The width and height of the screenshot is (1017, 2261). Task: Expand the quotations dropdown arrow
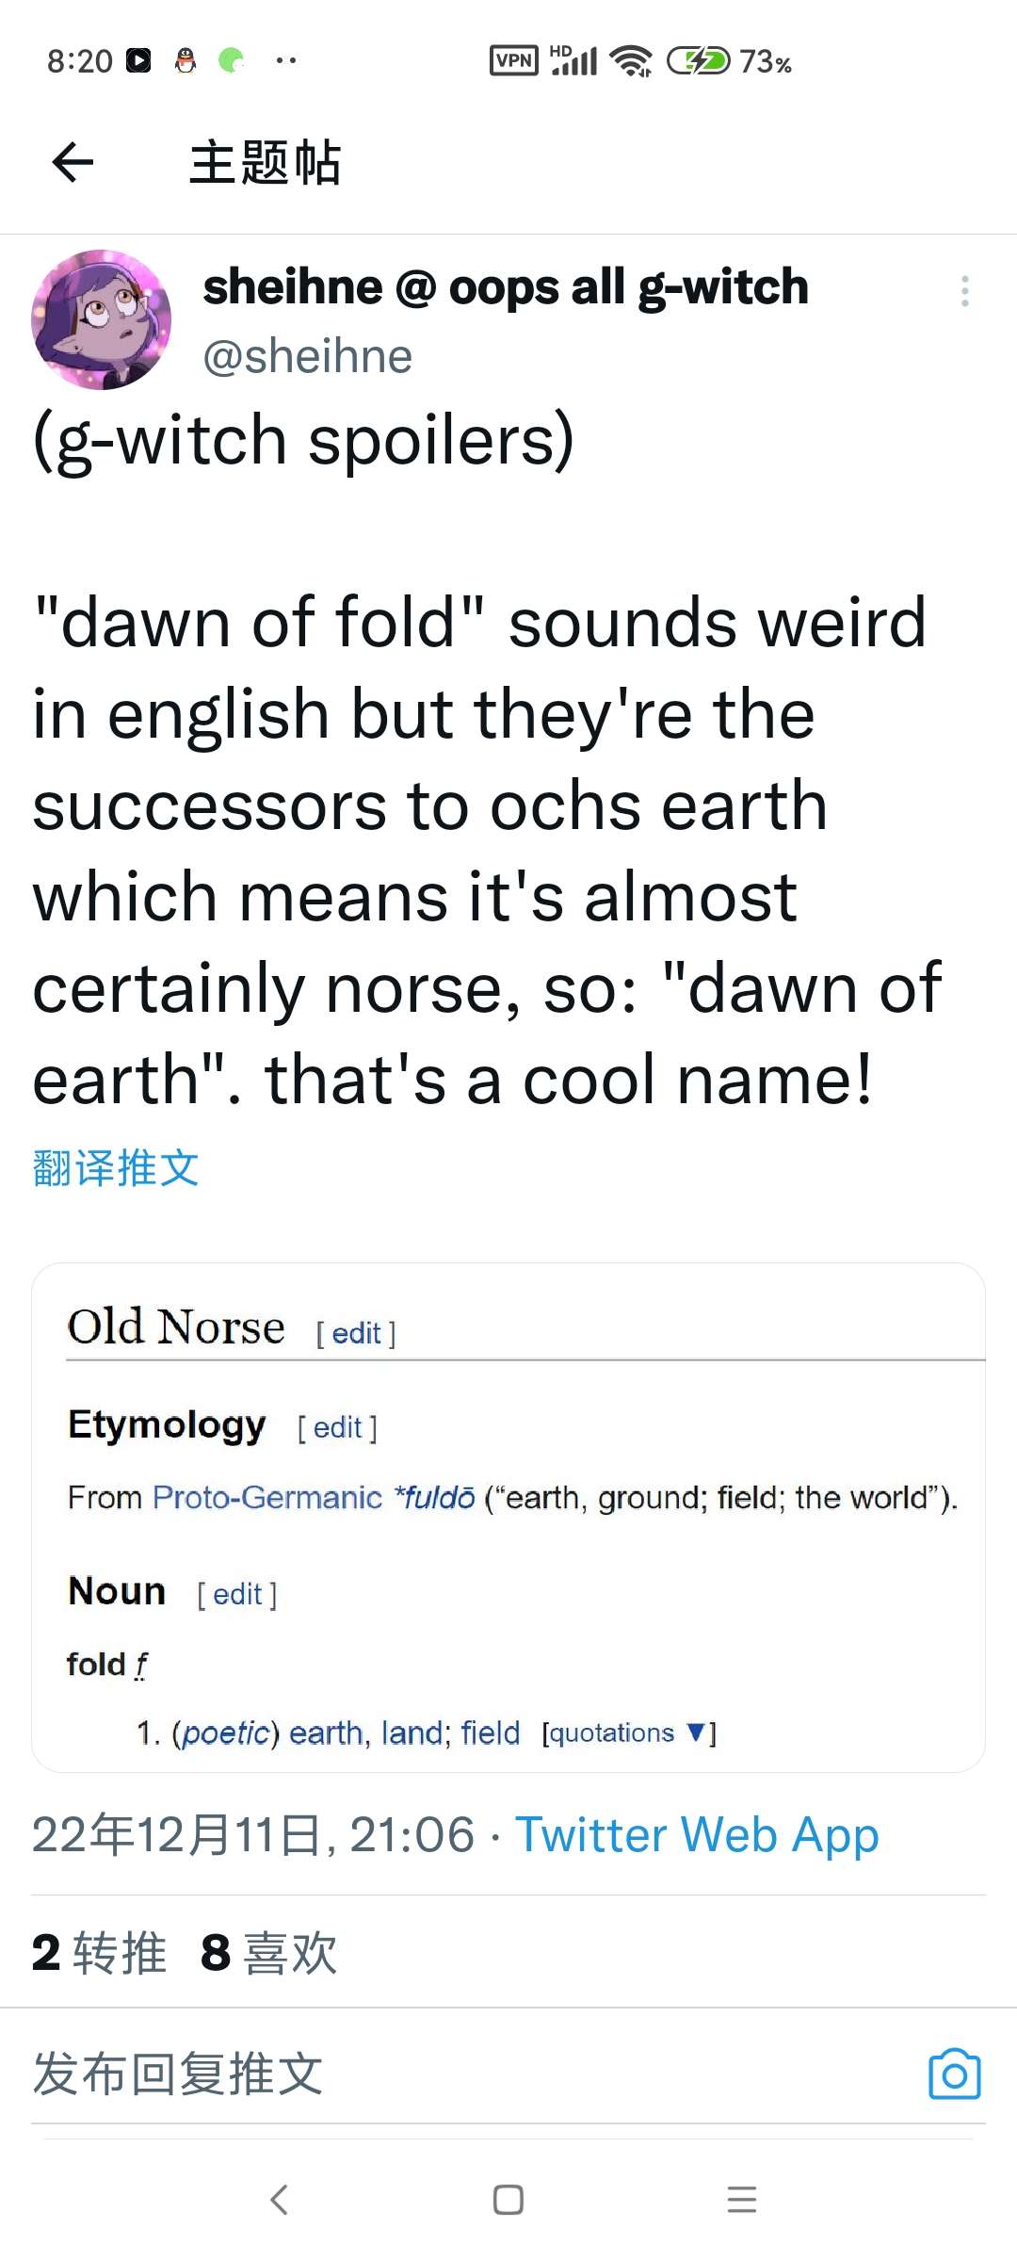click(x=696, y=1732)
